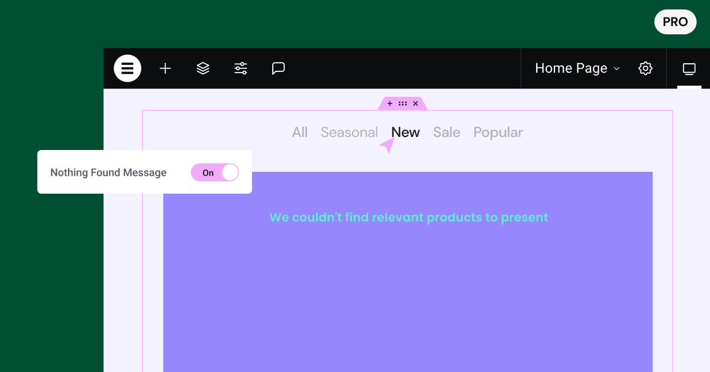The image size is (710, 372).
Task: Open the notes speech bubble icon
Action: (279, 68)
